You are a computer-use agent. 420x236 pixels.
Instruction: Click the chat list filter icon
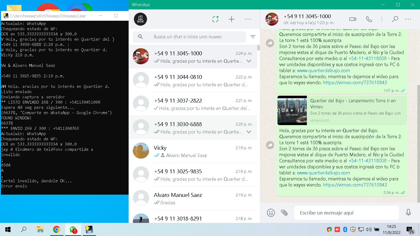click(253, 37)
